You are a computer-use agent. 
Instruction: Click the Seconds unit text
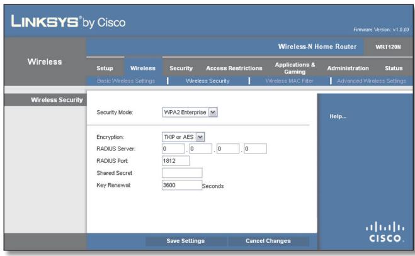213,186
